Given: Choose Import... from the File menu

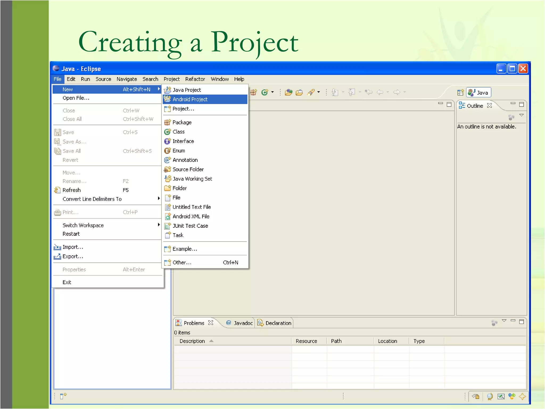Looking at the screenshot, I should [x=107, y=247].
